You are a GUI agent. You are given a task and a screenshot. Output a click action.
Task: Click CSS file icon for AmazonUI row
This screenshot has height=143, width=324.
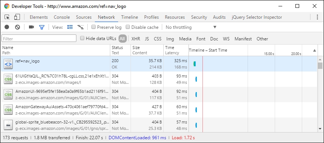click(9, 94)
